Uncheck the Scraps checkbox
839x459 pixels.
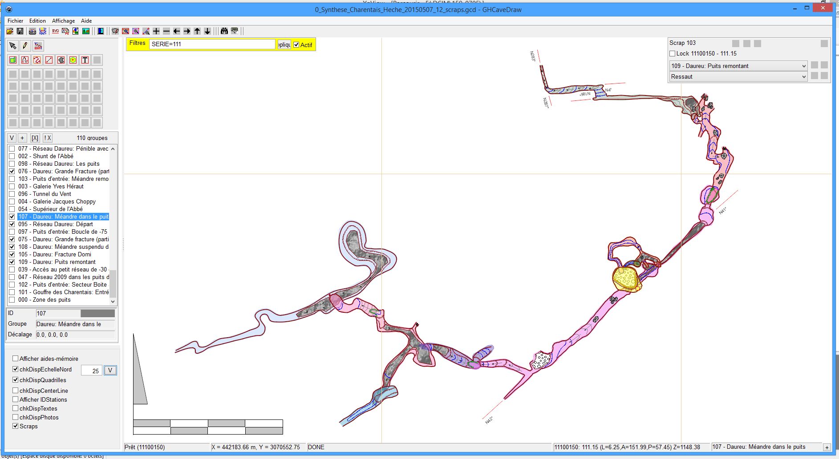pos(16,426)
